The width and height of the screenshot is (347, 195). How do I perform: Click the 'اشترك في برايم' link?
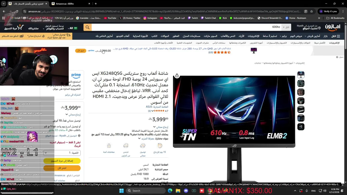[73, 95]
